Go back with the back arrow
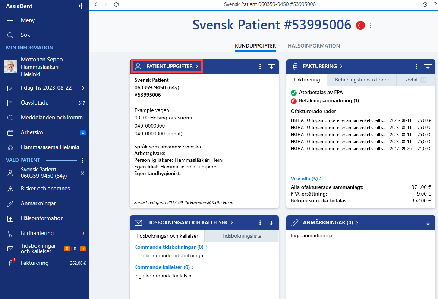438x299 pixels. point(95,4)
